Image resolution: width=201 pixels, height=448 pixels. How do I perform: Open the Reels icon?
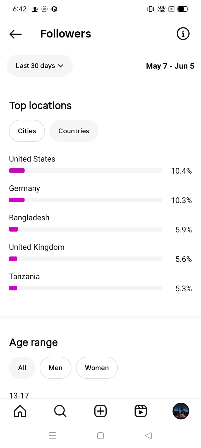coord(141,411)
